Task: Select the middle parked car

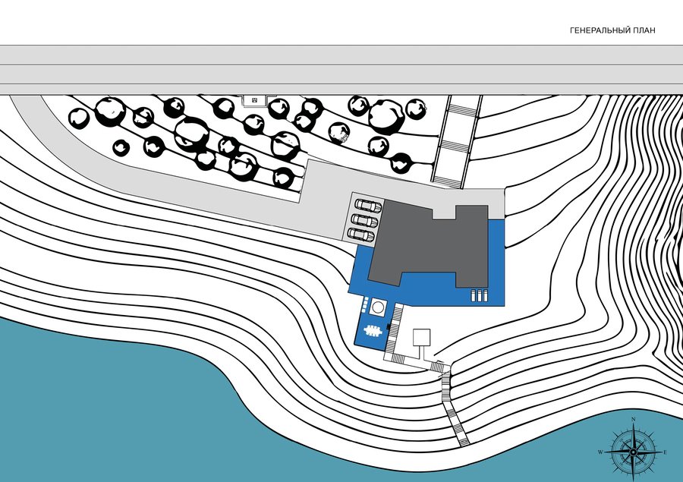Action: [364, 220]
